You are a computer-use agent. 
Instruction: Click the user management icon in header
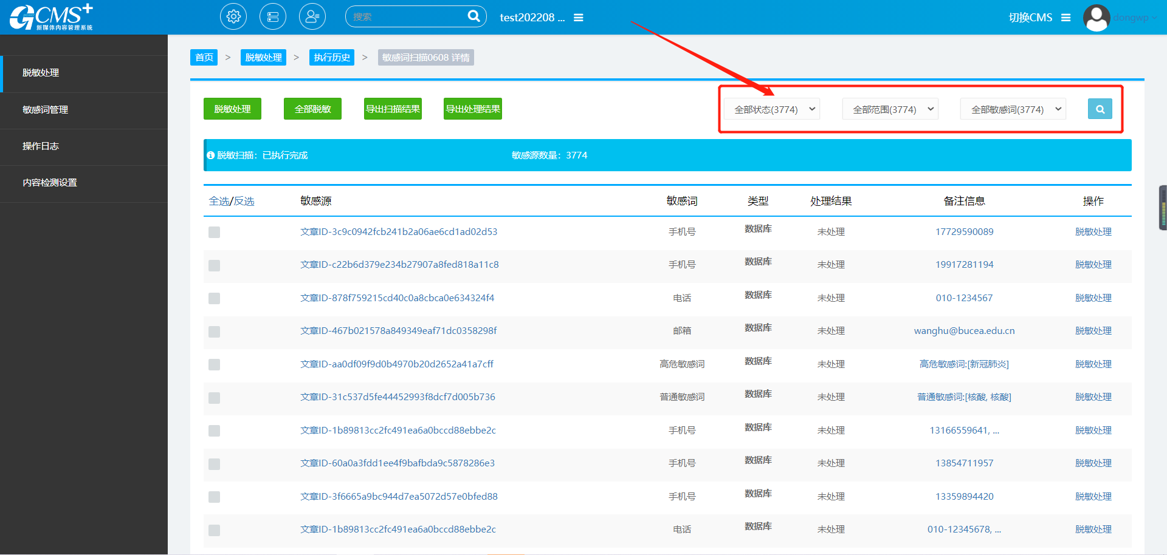click(x=312, y=17)
